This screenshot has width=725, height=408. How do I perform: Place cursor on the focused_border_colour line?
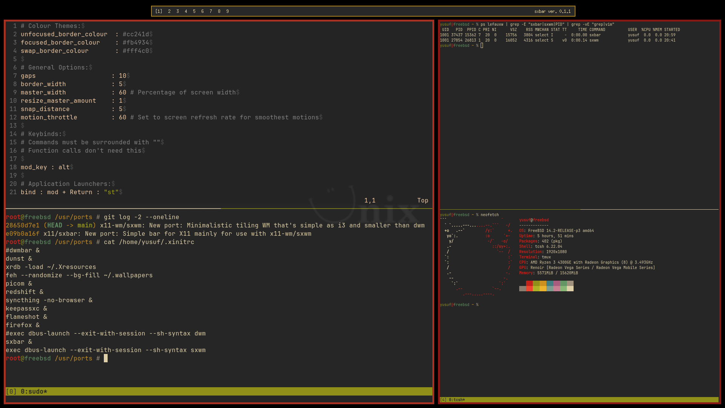click(60, 43)
